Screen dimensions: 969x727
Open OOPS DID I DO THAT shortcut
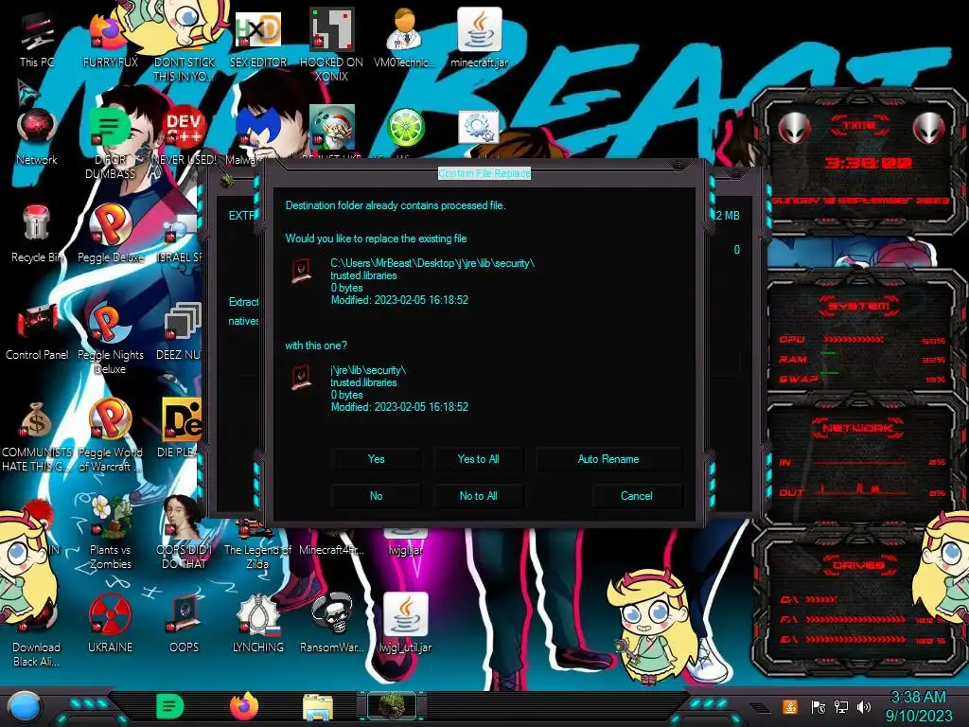click(x=184, y=532)
